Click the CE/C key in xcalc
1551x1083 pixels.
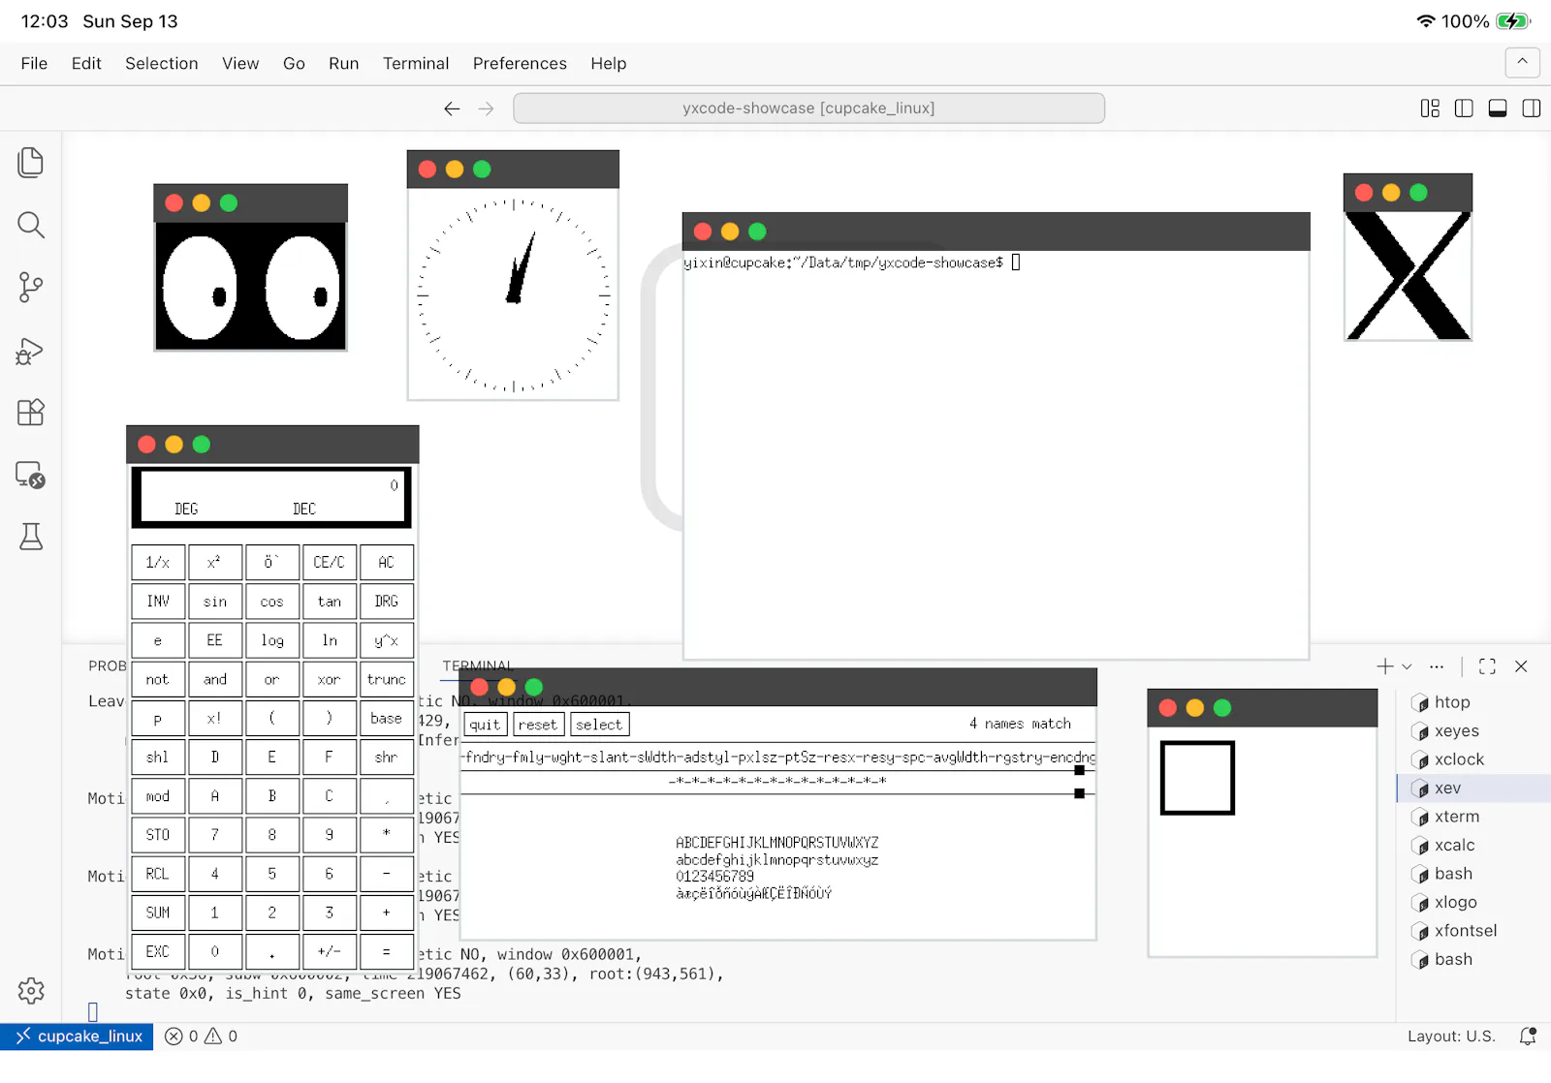coord(330,562)
